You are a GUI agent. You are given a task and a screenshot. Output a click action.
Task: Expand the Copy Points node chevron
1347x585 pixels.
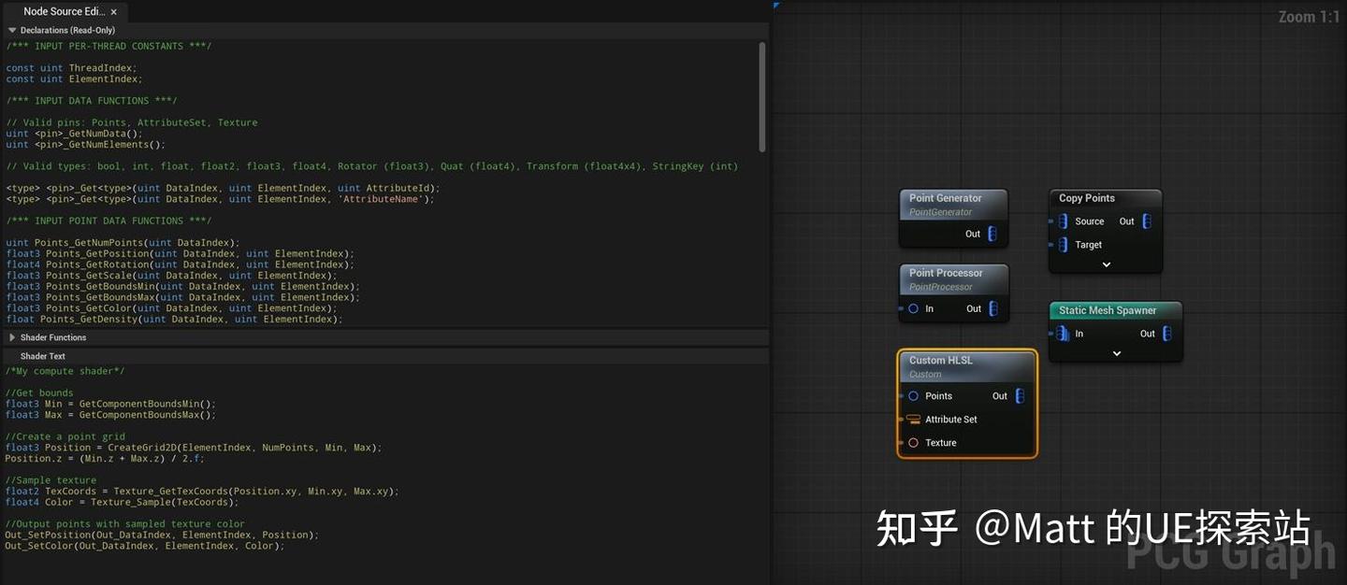pos(1106,264)
